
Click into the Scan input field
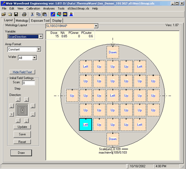(x=29, y=83)
